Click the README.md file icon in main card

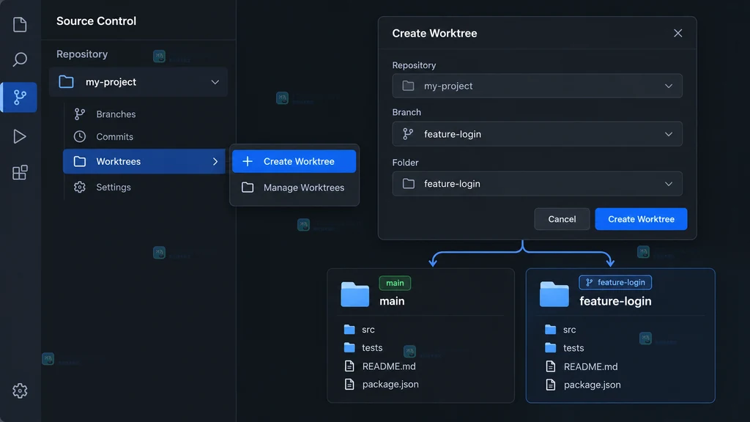(x=349, y=366)
